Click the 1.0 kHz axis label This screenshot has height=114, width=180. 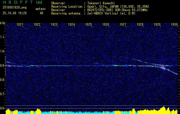point(2,52)
